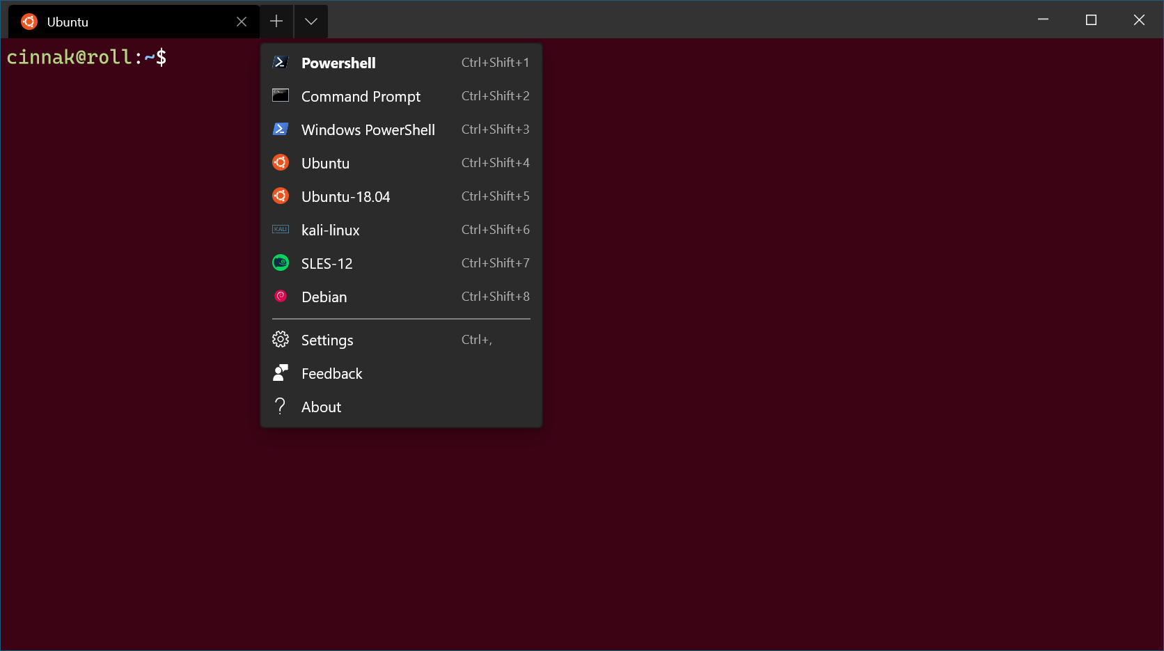This screenshot has height=651, width=1164.
Task: Open kali-linux profile
Action: [x=401, y=230]
